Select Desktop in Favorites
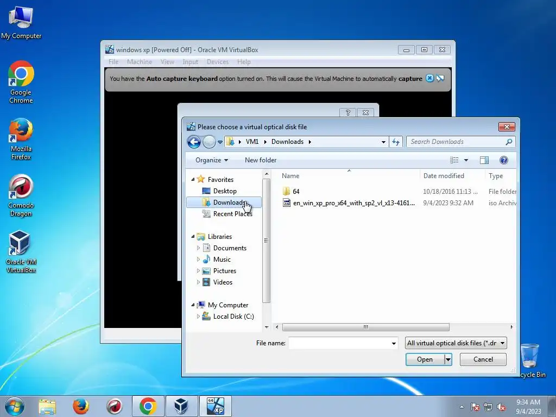The height and width of the screenshot is (417, 556). tap(225, 191)
